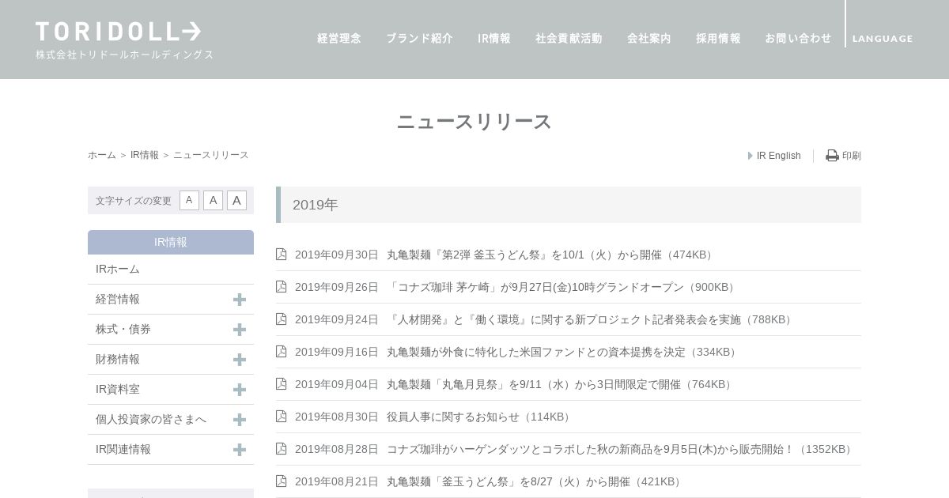
Task: Expand the 財務情報 sidebar section
Action: tap(240, 360)
